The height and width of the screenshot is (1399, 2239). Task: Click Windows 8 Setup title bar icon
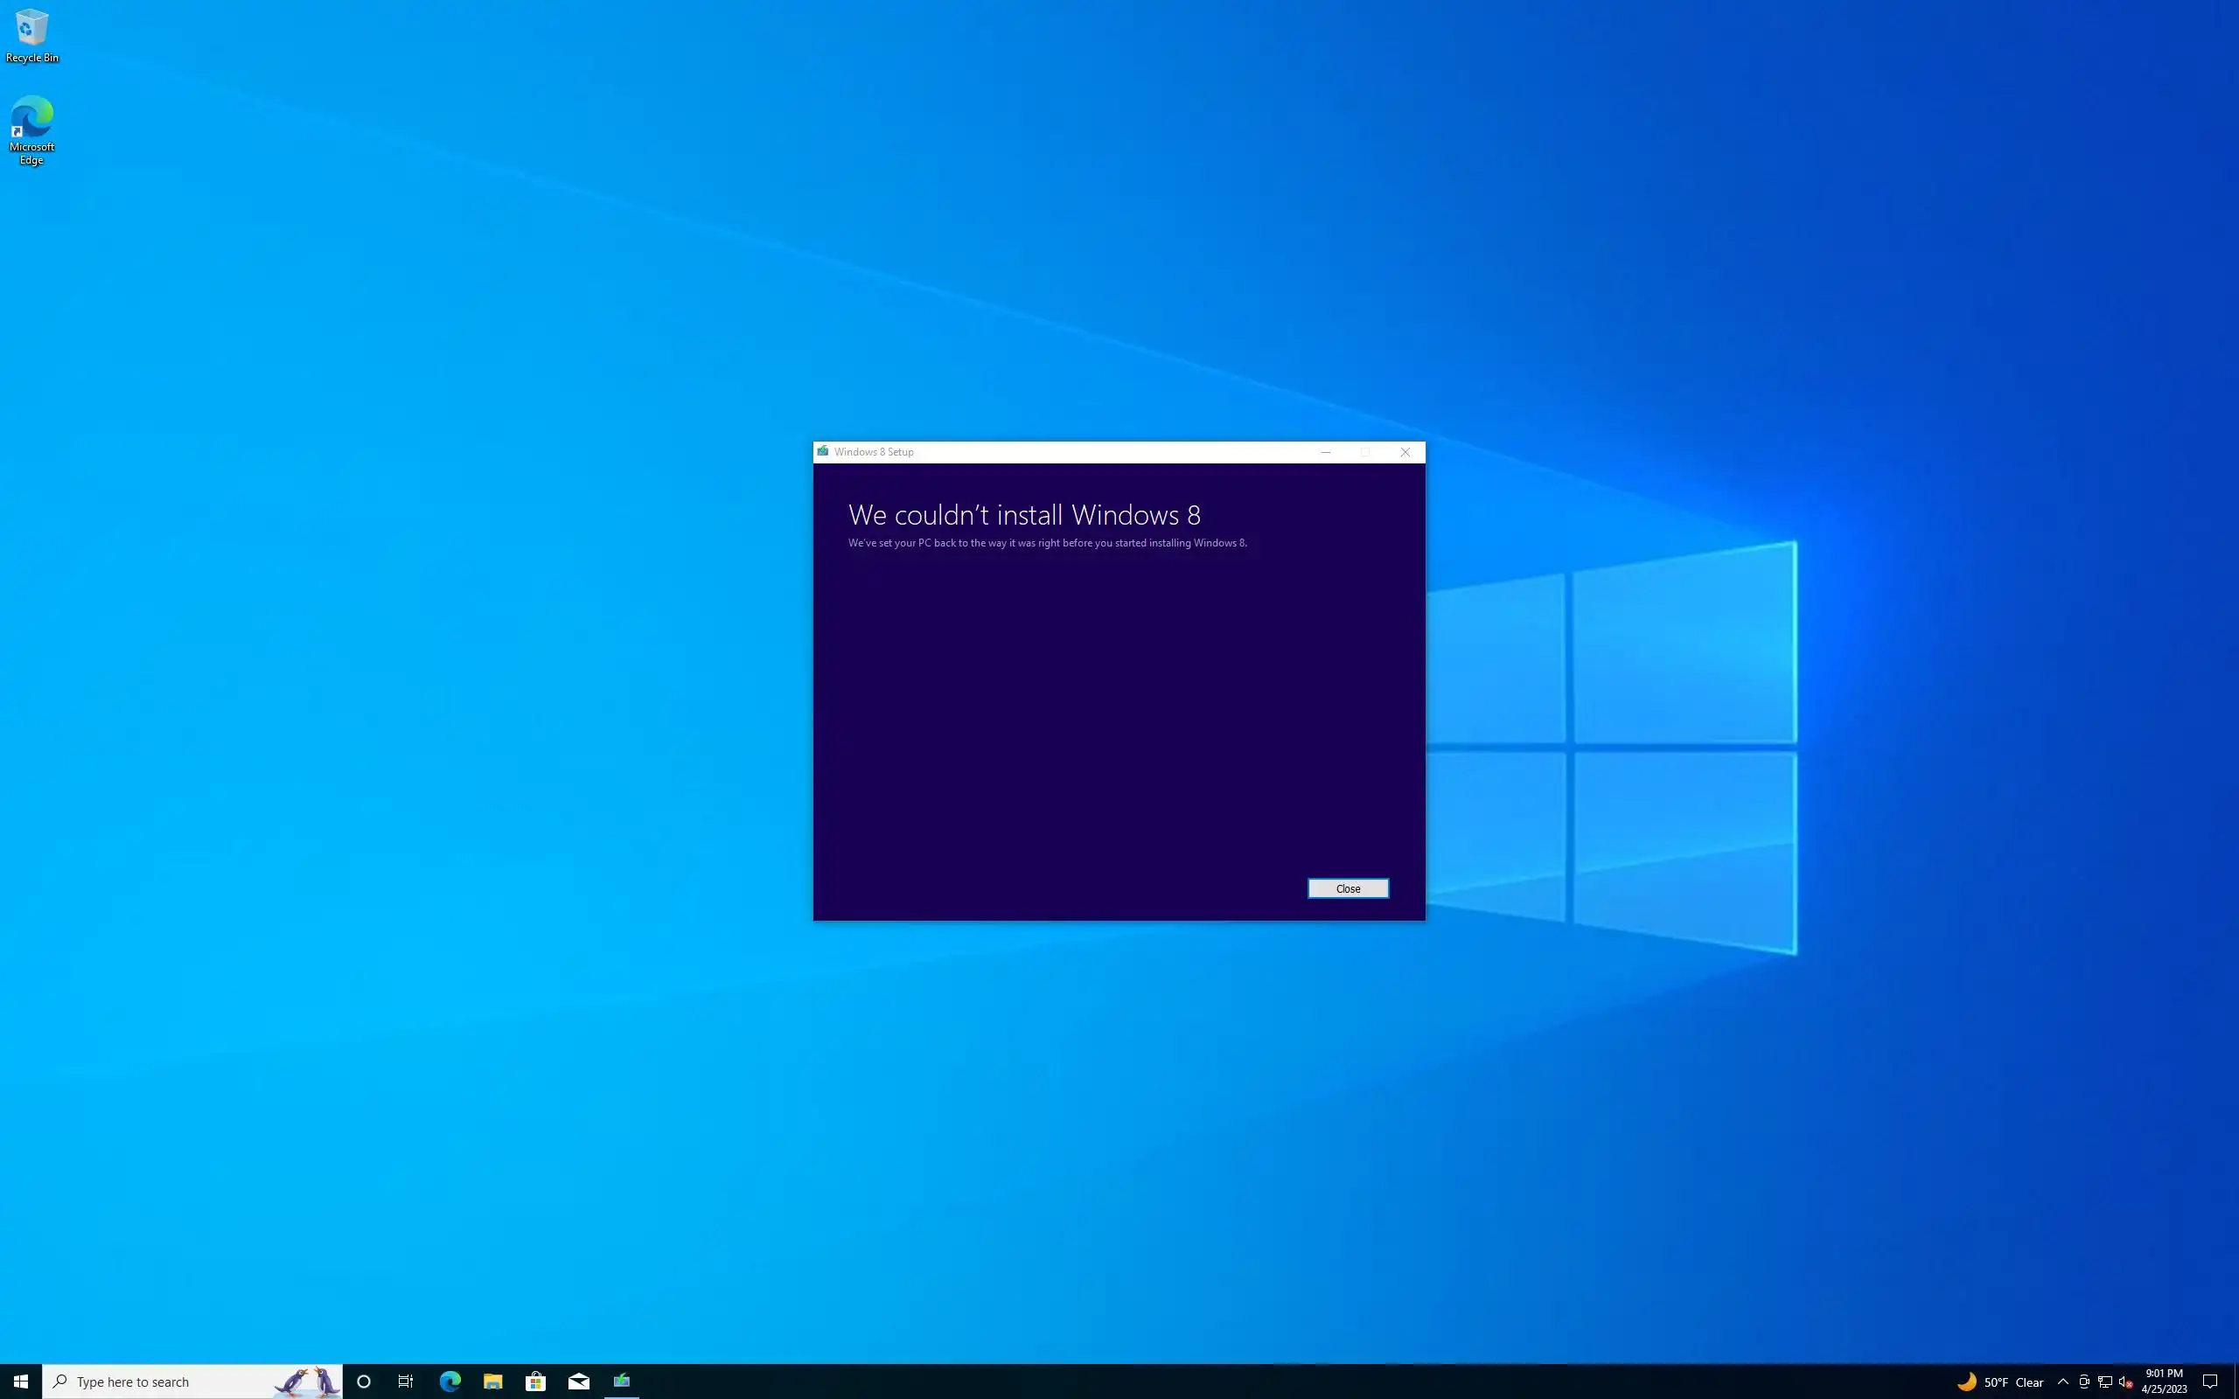(x=822, y=451)
